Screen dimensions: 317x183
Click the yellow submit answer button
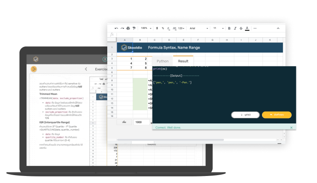[x=277, y=115]
